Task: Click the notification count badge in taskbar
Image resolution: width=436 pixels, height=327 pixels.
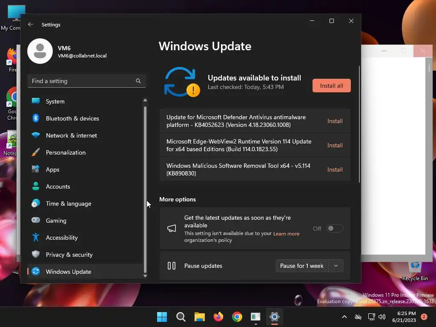Action: (x=424, y=317)
